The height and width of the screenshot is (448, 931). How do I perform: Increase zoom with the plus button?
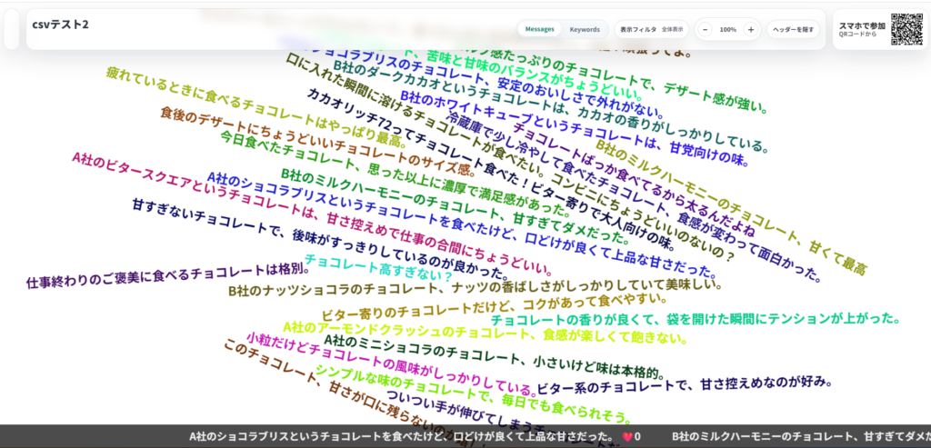click(750, 29)
